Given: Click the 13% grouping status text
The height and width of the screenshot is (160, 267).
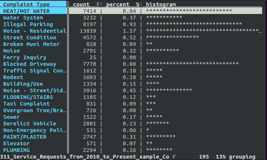Looking at the screenshot, I should pos(236,157).
